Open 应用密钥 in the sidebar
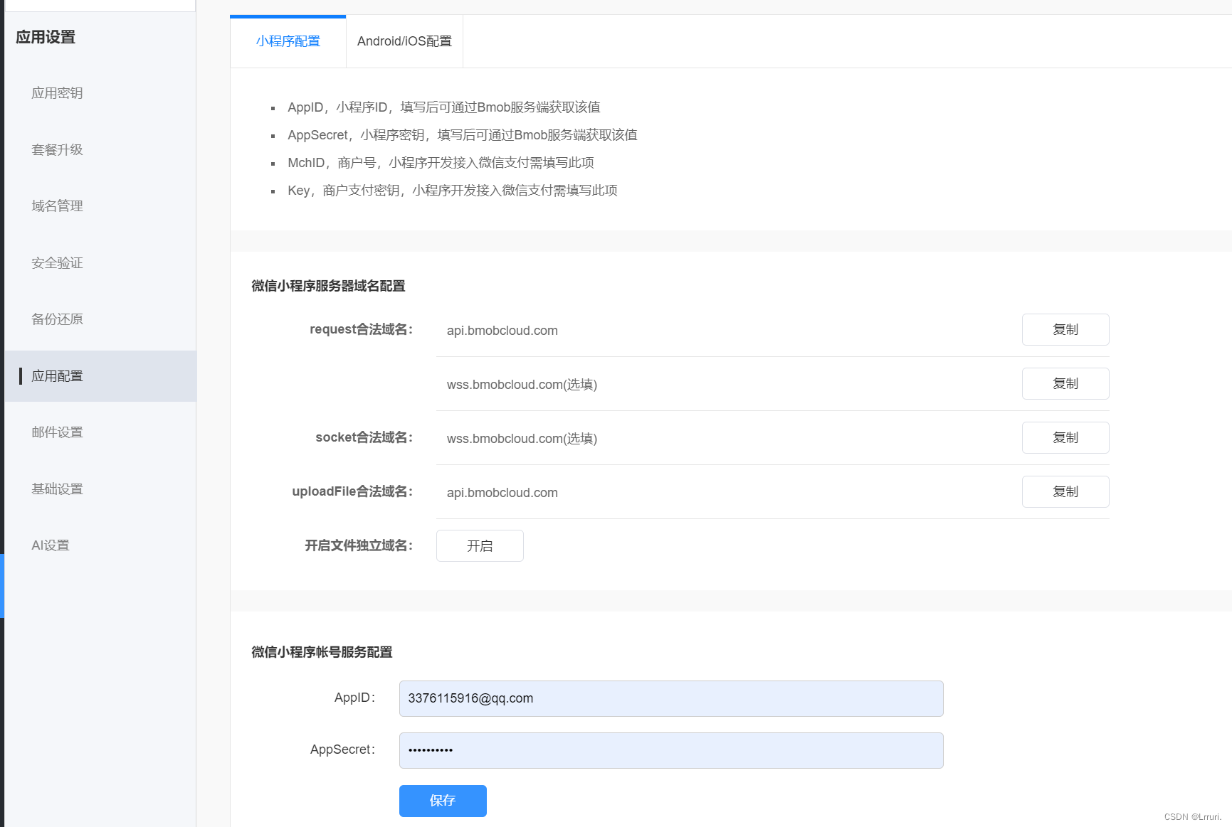The image size is (1232, 827). coord(57,92)
